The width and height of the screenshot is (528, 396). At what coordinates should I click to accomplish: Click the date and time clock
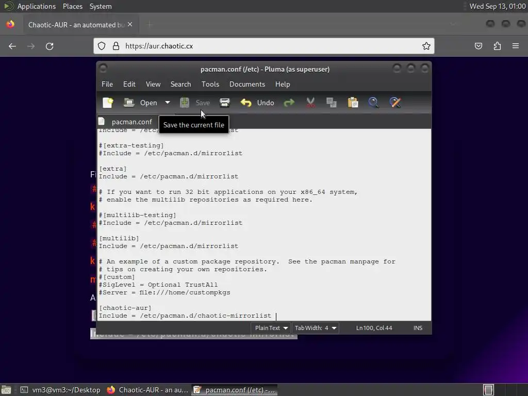[x=498, y=6]
